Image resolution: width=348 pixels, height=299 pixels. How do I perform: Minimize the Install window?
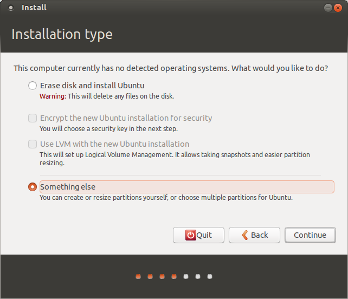click(328, 8)
